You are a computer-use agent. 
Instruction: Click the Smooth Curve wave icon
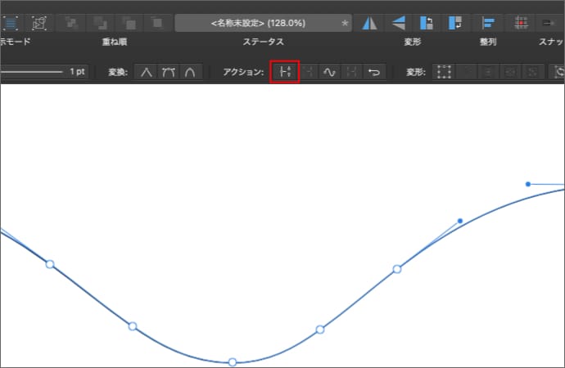tap(329, 72)
